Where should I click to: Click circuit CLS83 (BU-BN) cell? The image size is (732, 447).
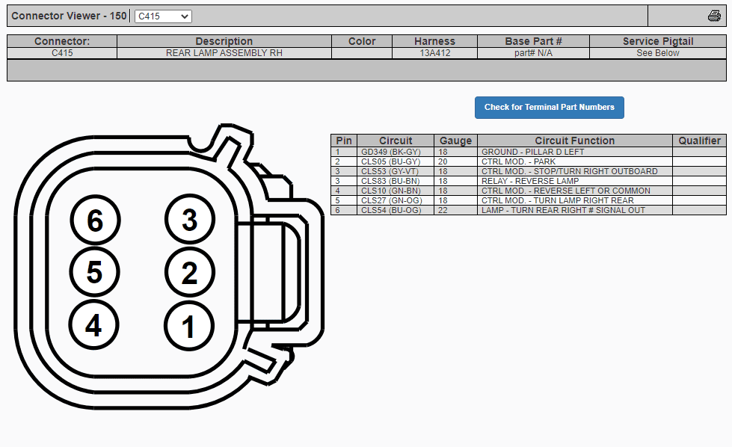coord(396,181)
